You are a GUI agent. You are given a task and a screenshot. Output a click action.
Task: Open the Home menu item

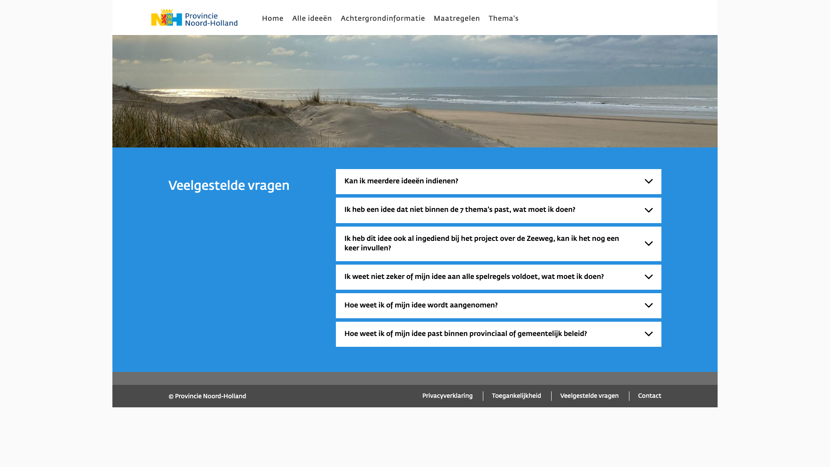272,19
